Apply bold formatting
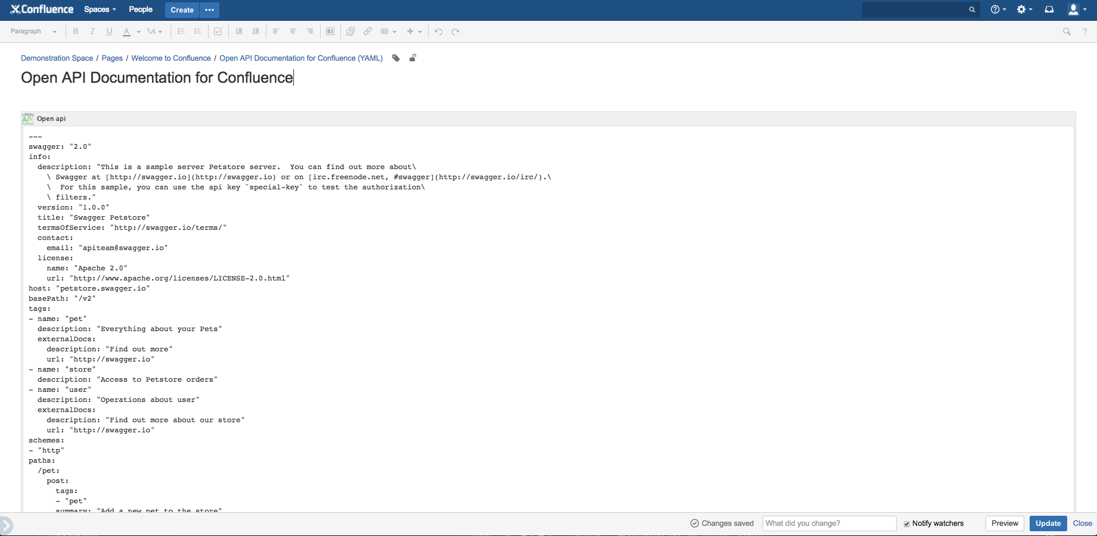Viewport: 1097px width, 536px height. click(76, 32)
